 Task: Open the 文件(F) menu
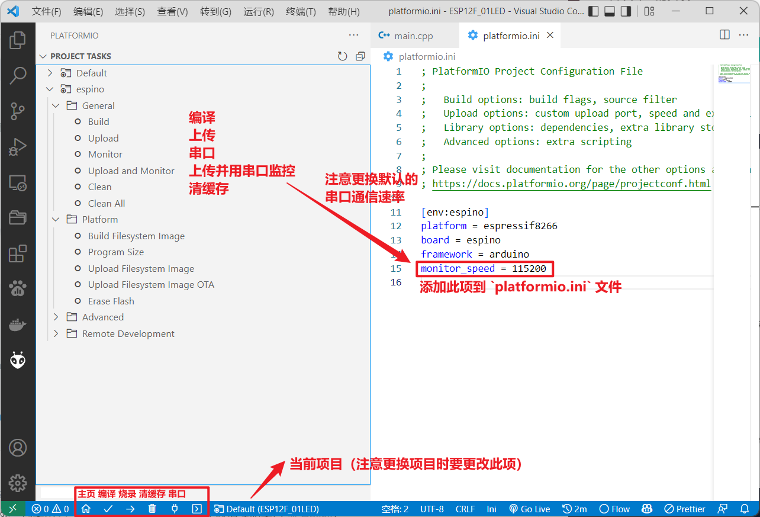pyautogui.click(x=46, y=11)
